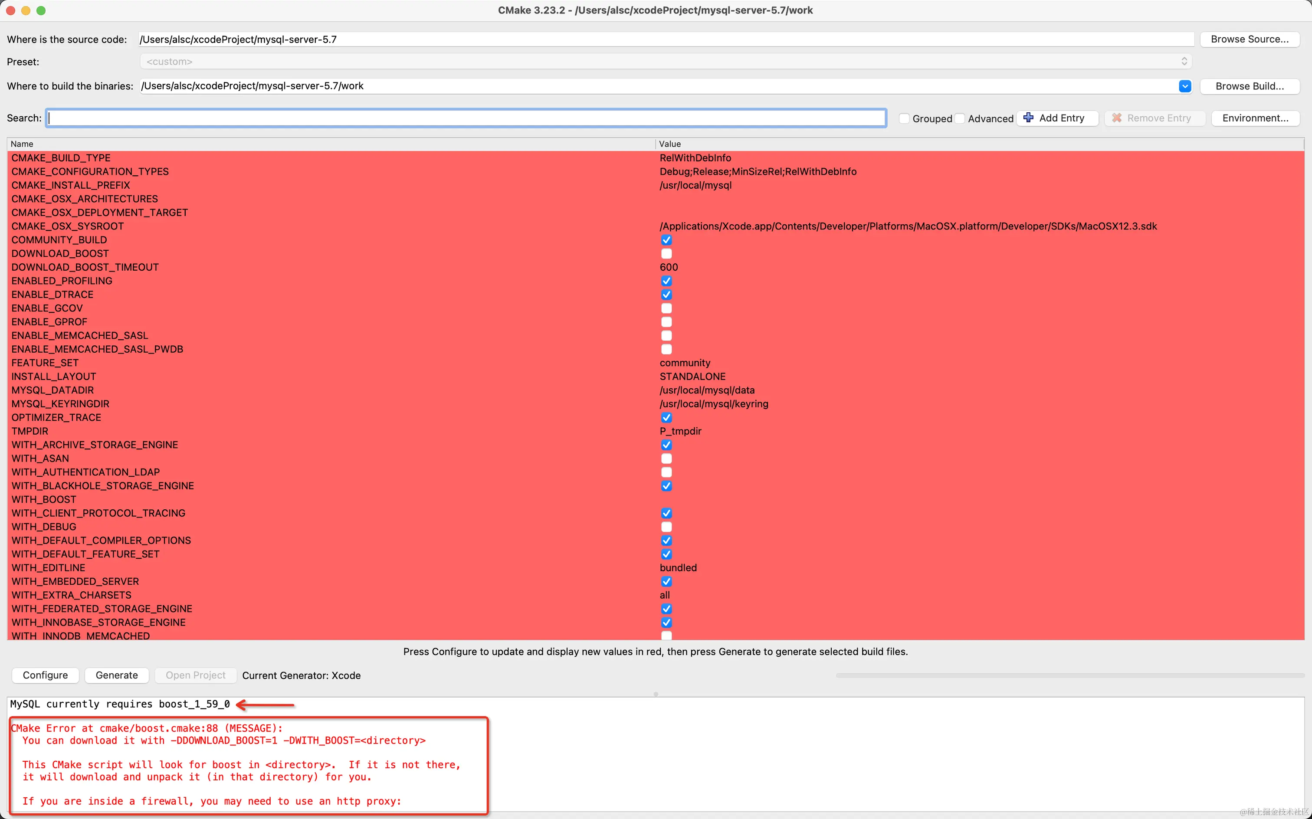Uncheck the ENABLE_DTRACE checkbox
Screen dimensions: 1312x819
point(666,295)
